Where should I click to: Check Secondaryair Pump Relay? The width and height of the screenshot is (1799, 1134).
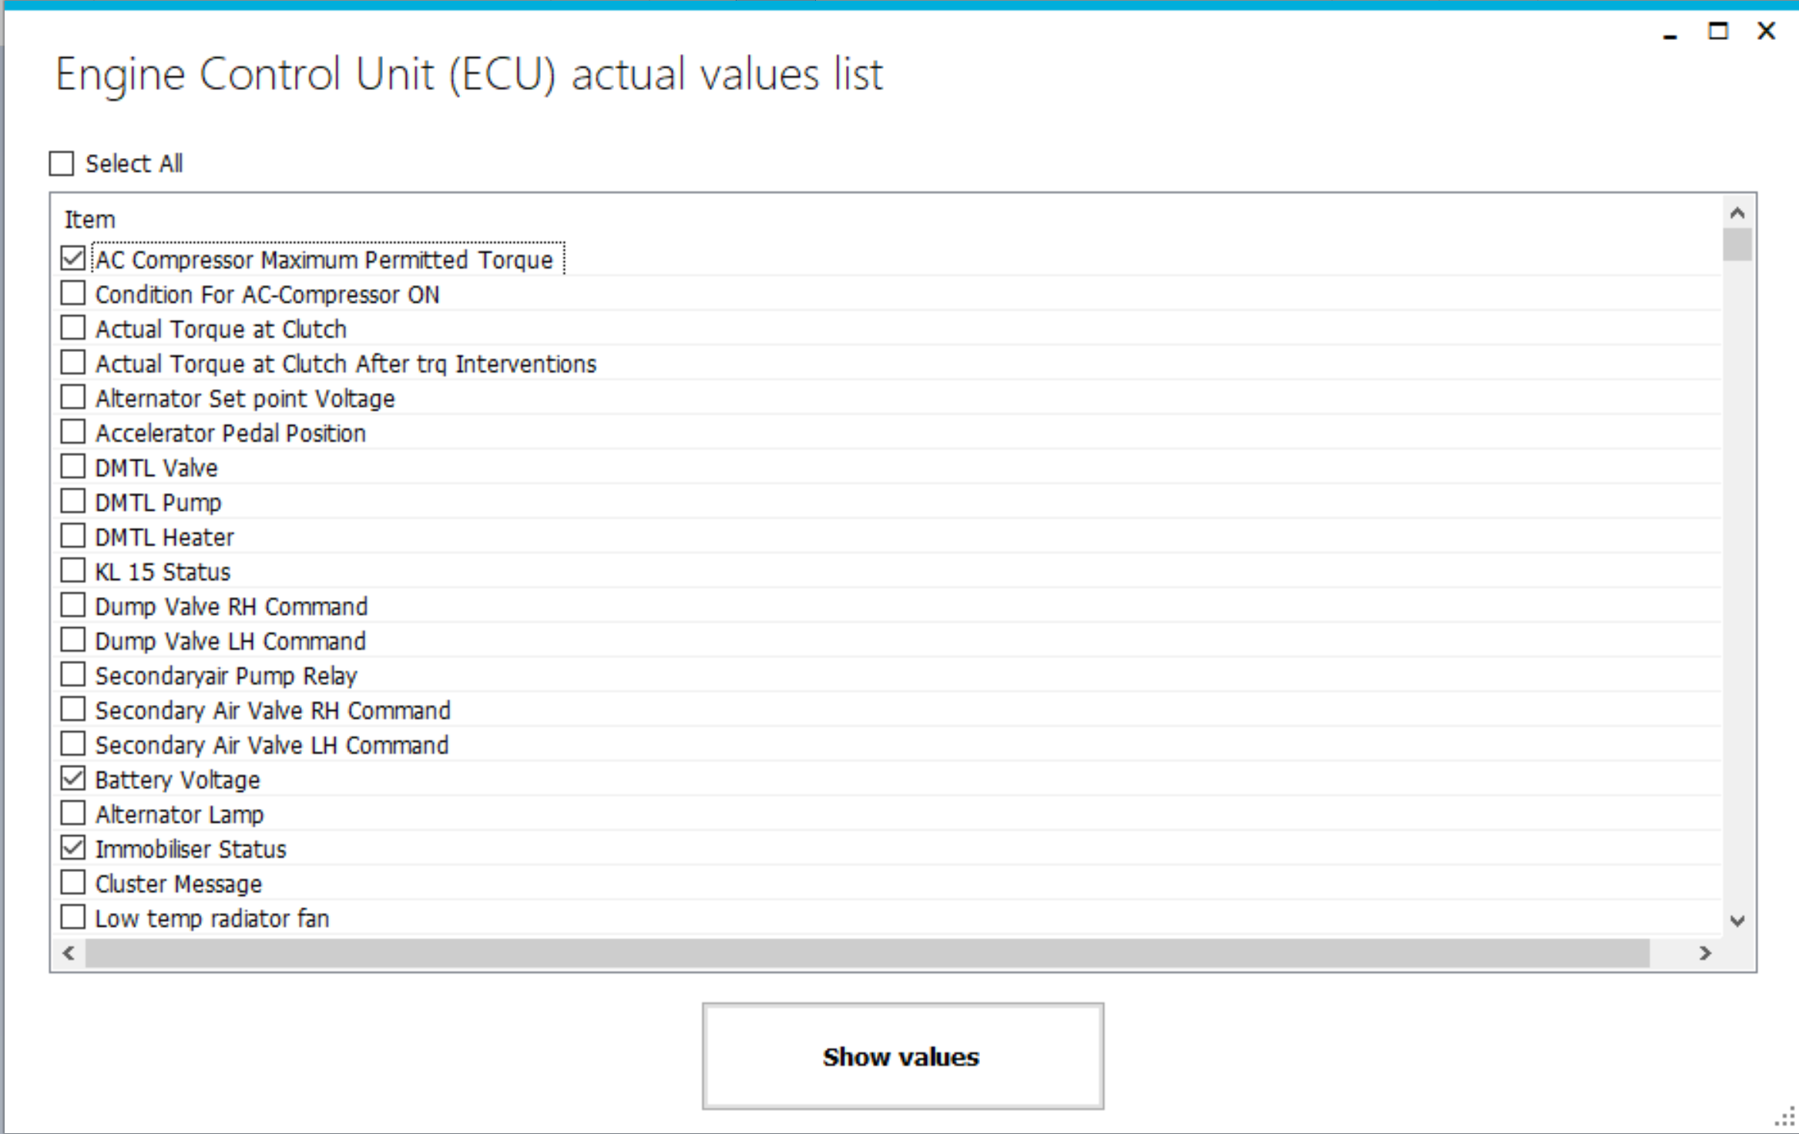tap(73, 675)
